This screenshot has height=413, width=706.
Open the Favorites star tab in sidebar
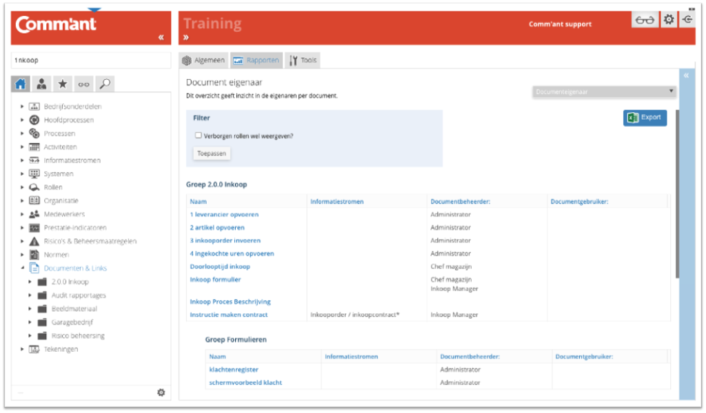click(63, 83)
